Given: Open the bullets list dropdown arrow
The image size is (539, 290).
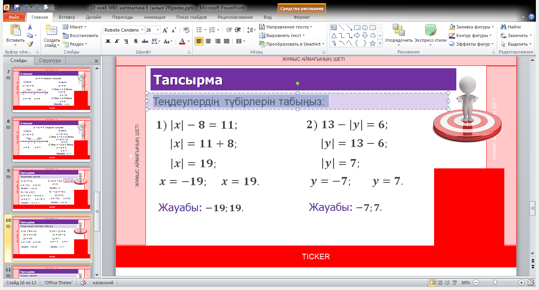Looking at the screenshot, I should [x=205, y=30].
